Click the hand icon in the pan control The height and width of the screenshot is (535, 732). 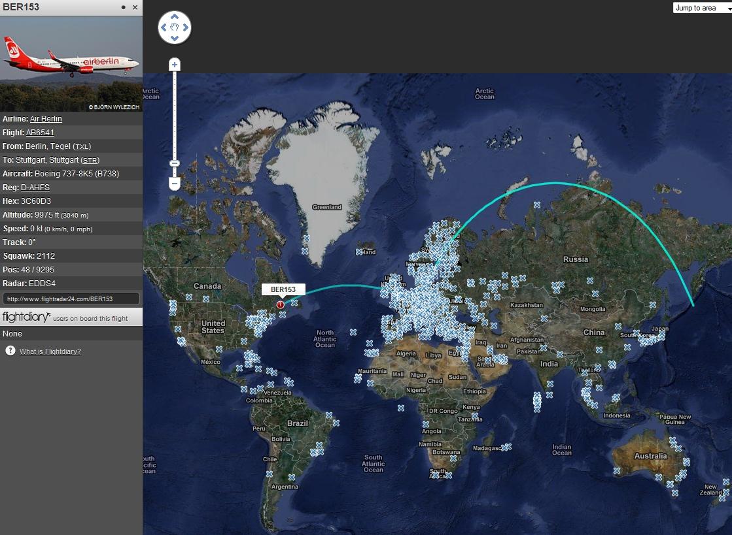175,27
